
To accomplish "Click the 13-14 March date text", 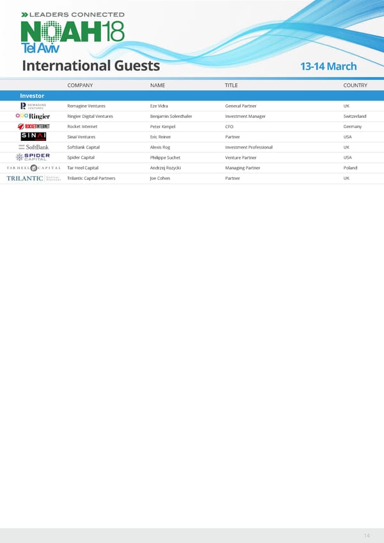I will pyautogui.click(x=328, y=67).
